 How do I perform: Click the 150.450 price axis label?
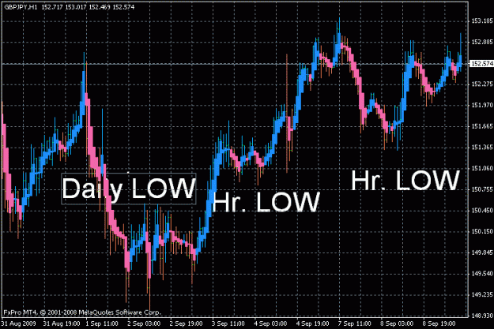482,211
